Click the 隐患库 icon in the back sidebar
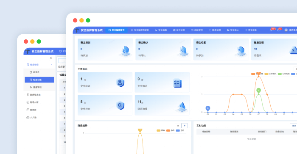The image size is (297, 154). [x=28, y=110]
